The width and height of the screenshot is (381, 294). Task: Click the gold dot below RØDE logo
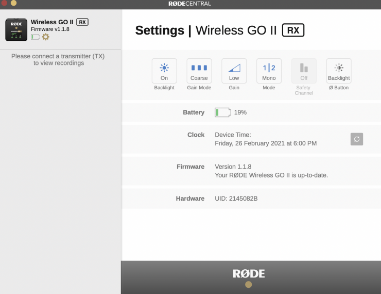point(249,285)
